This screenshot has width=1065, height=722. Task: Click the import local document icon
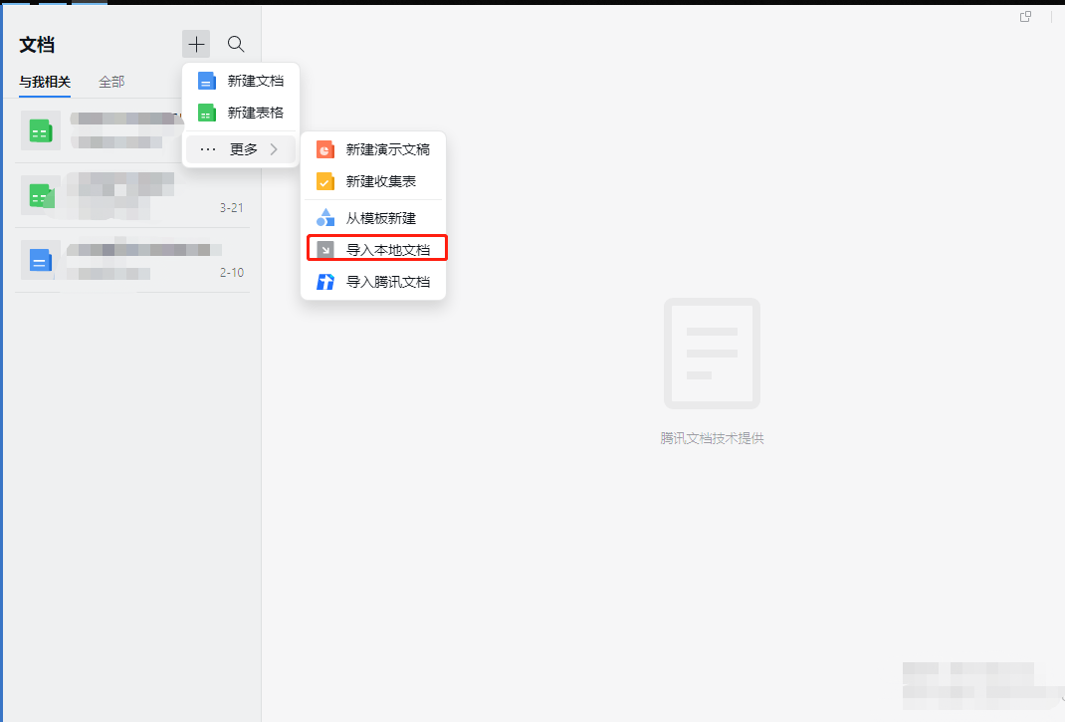coord(324,249)
